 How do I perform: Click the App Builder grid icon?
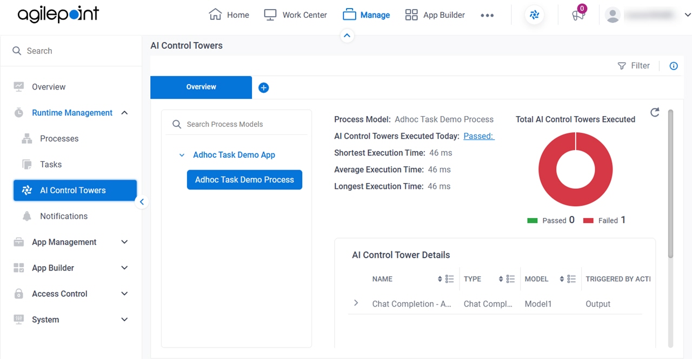pos(411,15)
